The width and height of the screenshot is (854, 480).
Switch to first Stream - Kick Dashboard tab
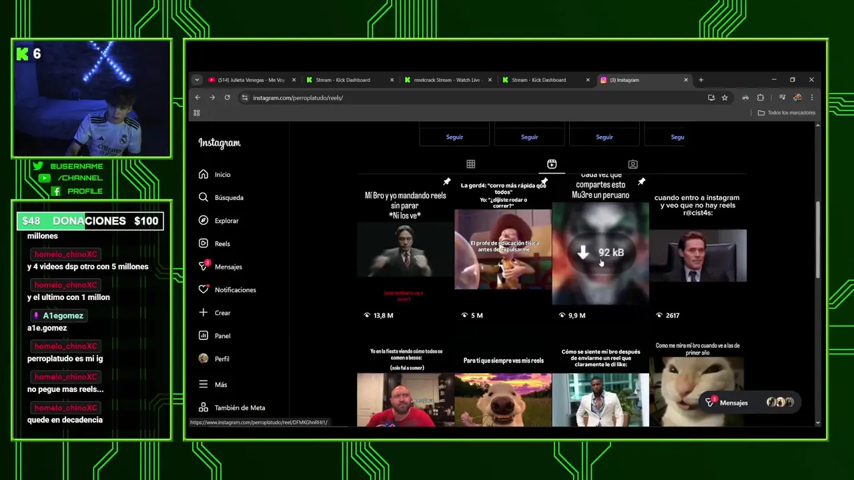pyautogui.click(x=349, y=80)
